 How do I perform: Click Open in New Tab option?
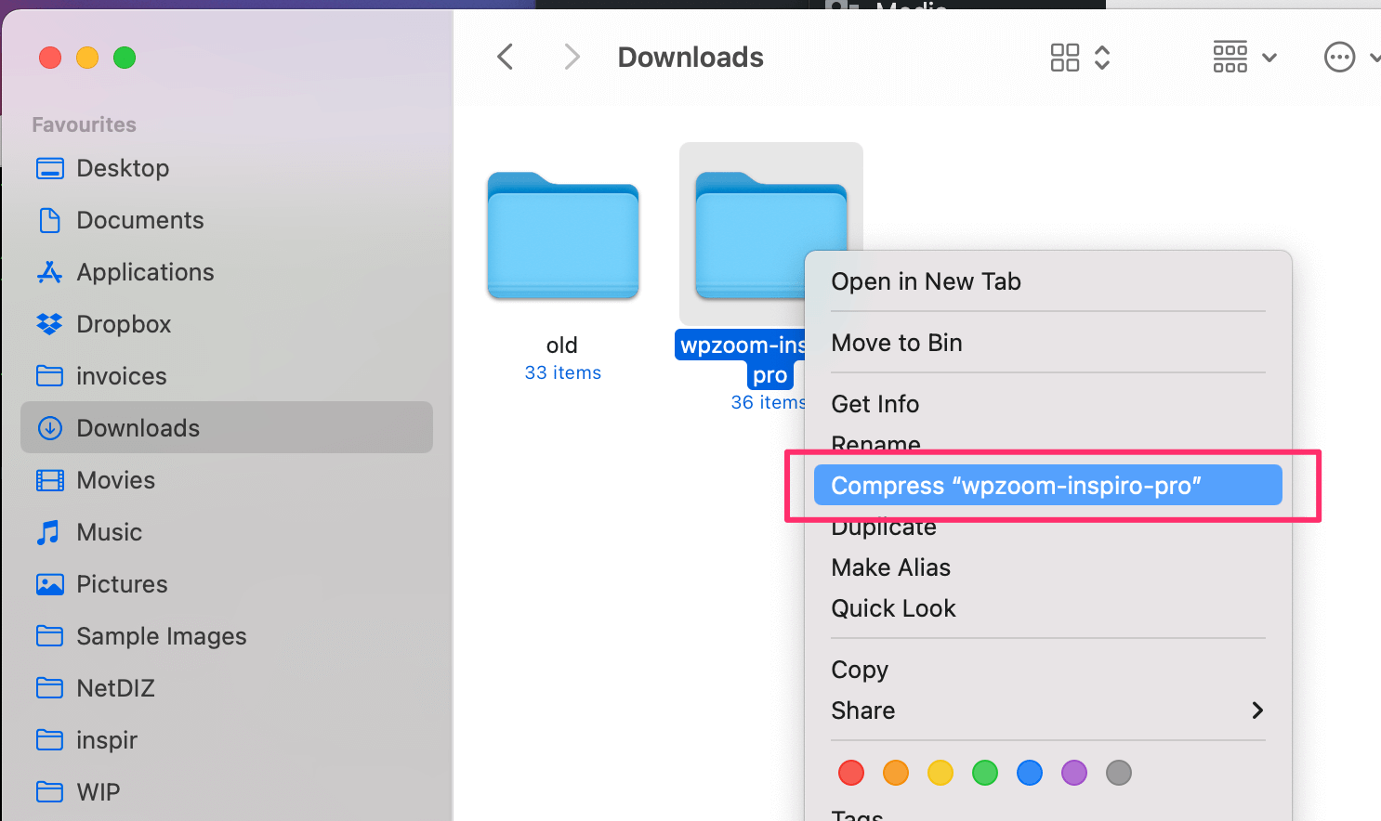tap(926, 281)
